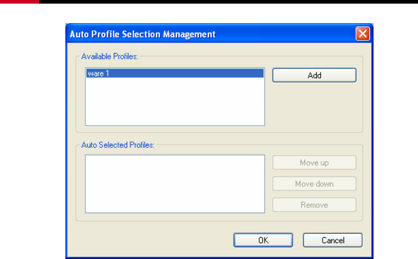Focus the empty Auto Selected Profiles list

pos(175,184)
